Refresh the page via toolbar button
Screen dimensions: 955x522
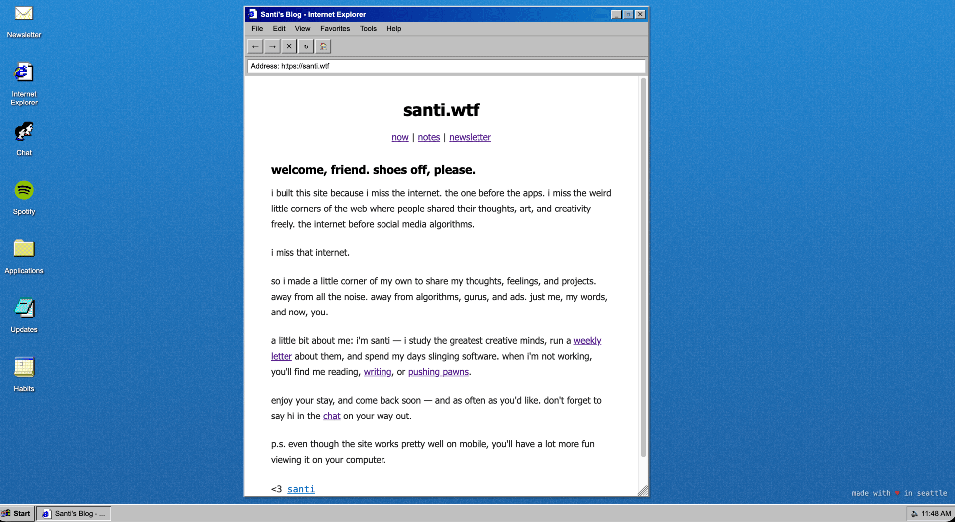coord(306,46)
